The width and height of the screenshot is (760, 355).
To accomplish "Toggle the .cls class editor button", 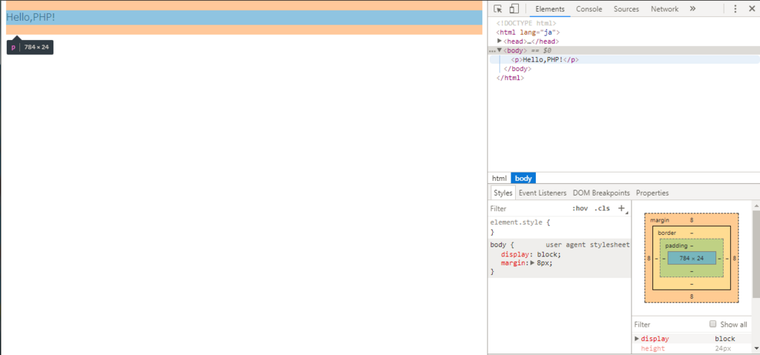I will 602,208.
